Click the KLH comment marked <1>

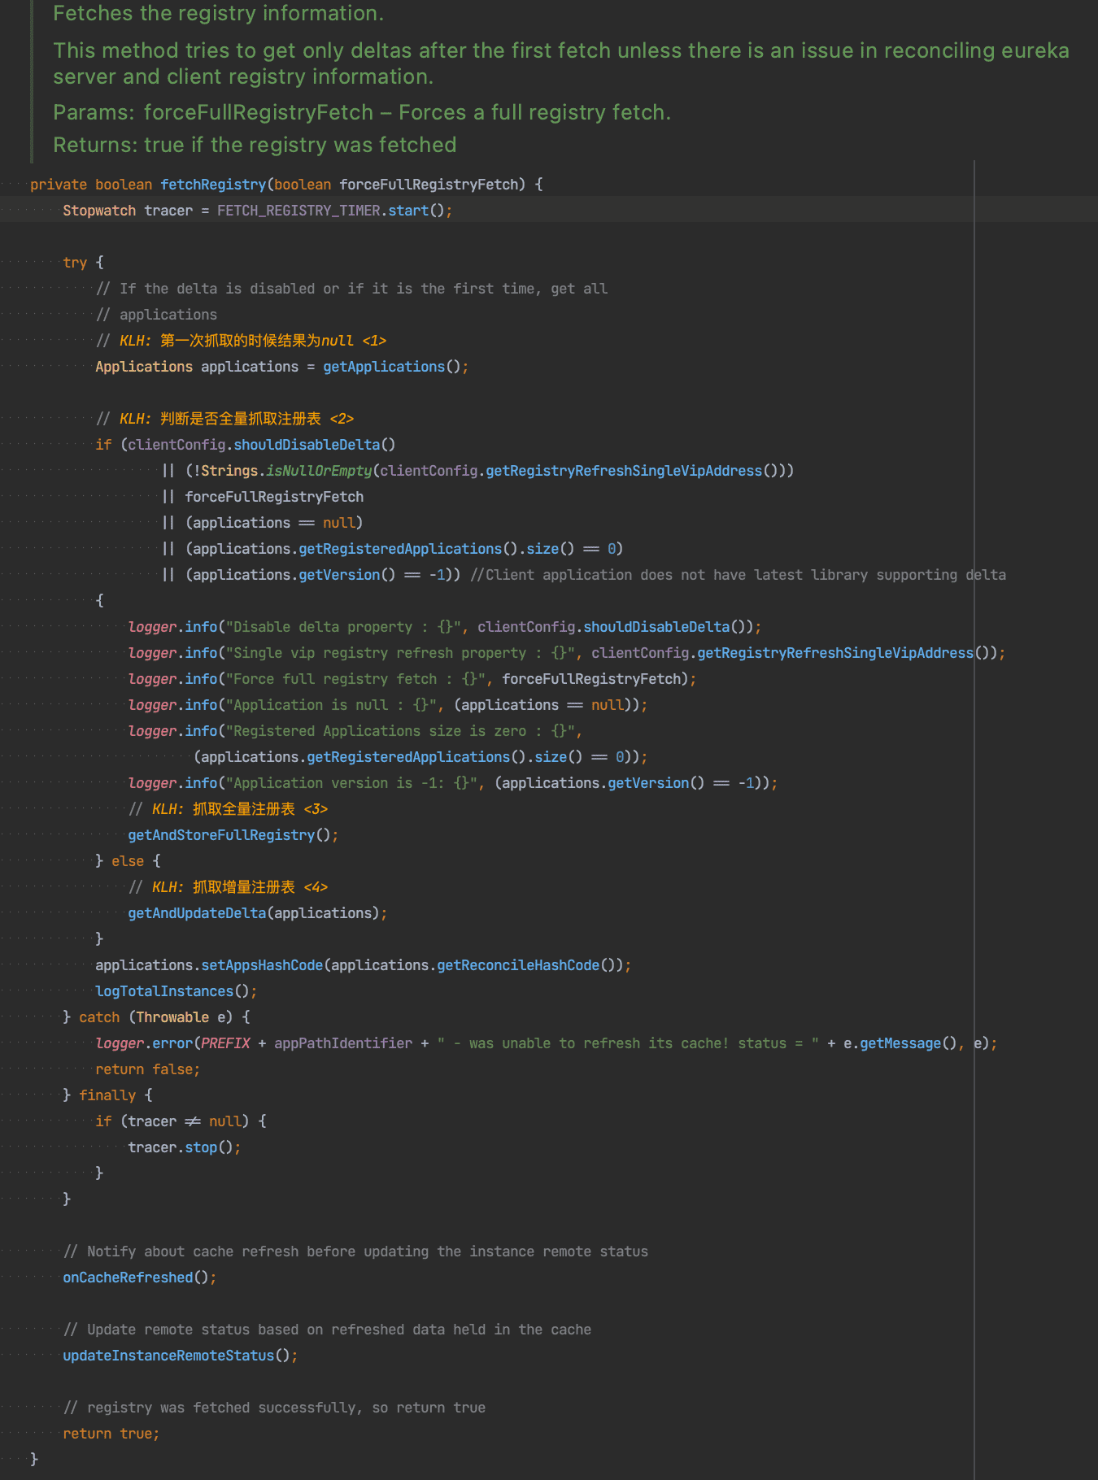tap(241, 341)
